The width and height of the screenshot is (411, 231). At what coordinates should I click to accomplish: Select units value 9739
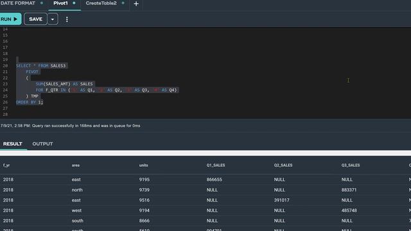coord(144,190)
